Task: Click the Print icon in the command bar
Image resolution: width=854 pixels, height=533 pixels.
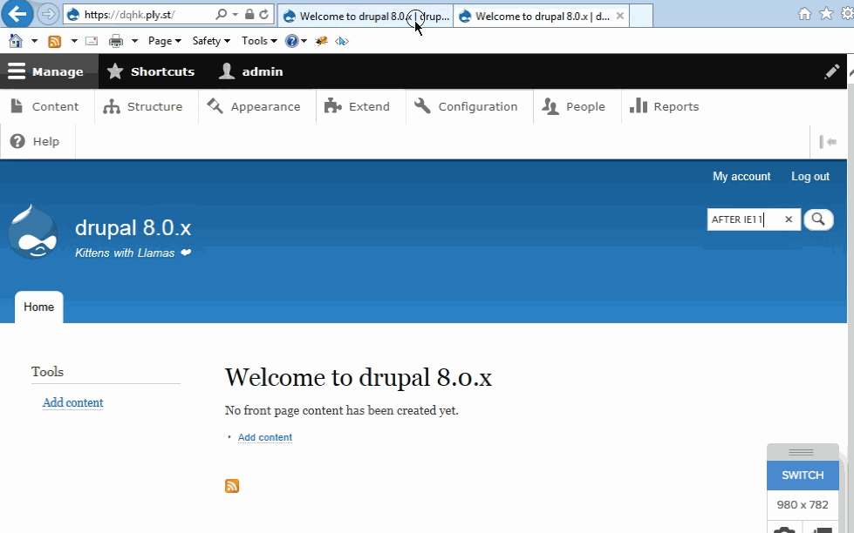Action: click(116, 41)
